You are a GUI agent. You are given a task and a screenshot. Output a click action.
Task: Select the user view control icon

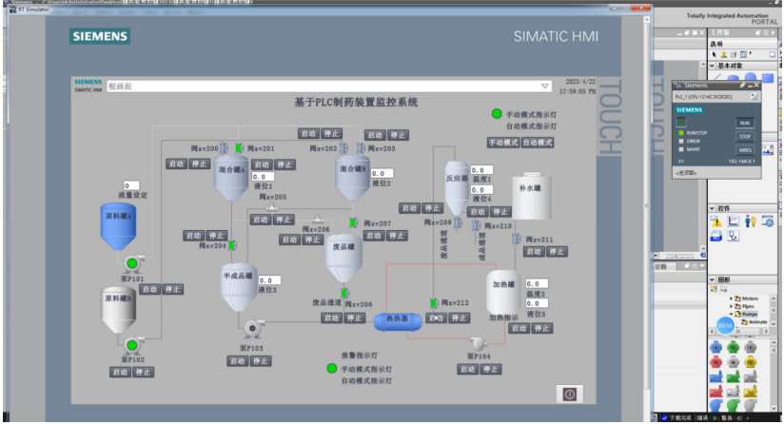point(750,221)
